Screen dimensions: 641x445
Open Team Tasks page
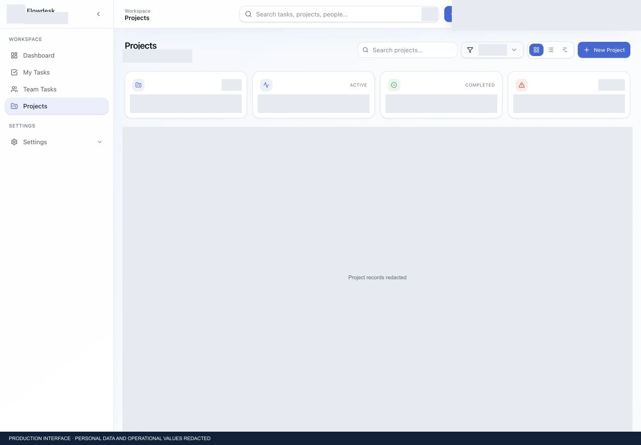(57, 89)
